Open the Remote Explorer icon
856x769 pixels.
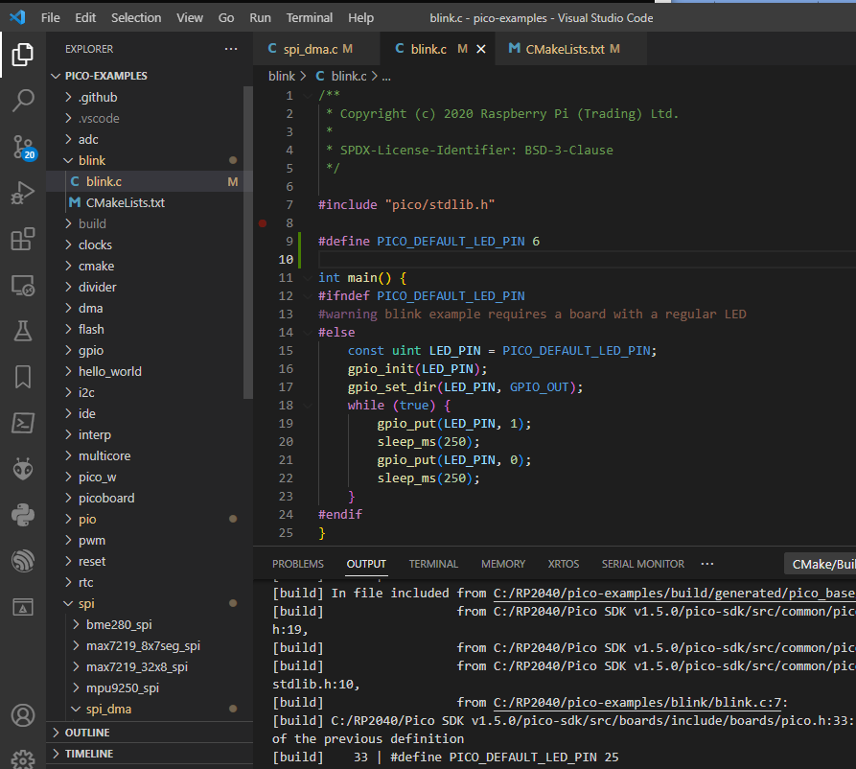(x=22, y=285)
